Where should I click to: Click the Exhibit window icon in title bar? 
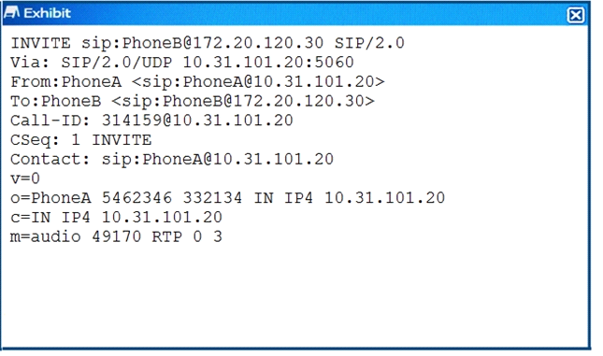[11, 13]
